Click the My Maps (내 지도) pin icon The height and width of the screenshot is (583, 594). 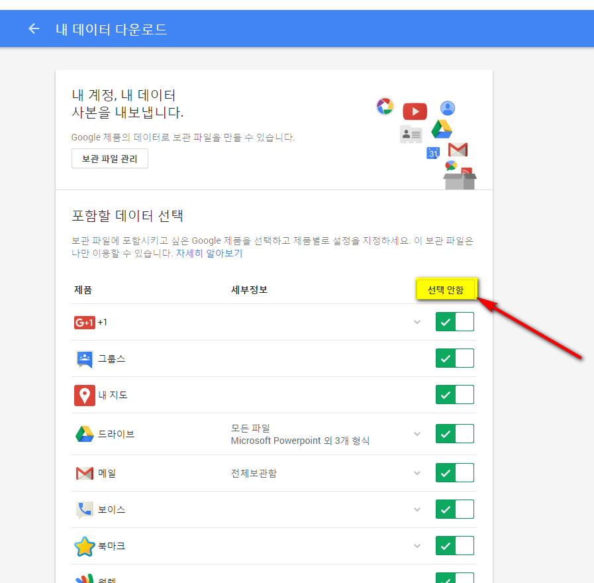(x=85, y=396)
